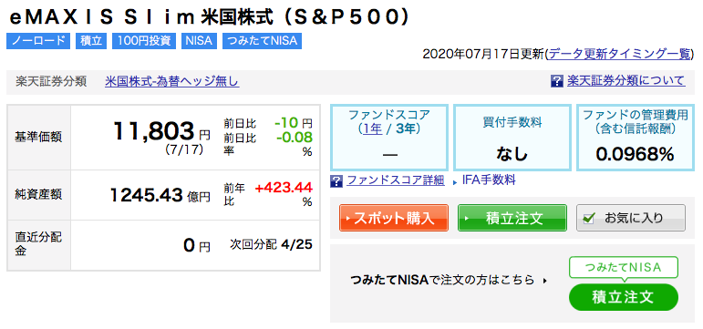Click the question mark icon beside 楽天証券分類について
Image resolution: width=703 pixels, height=329 pixels.
click(x=556, y=81)
